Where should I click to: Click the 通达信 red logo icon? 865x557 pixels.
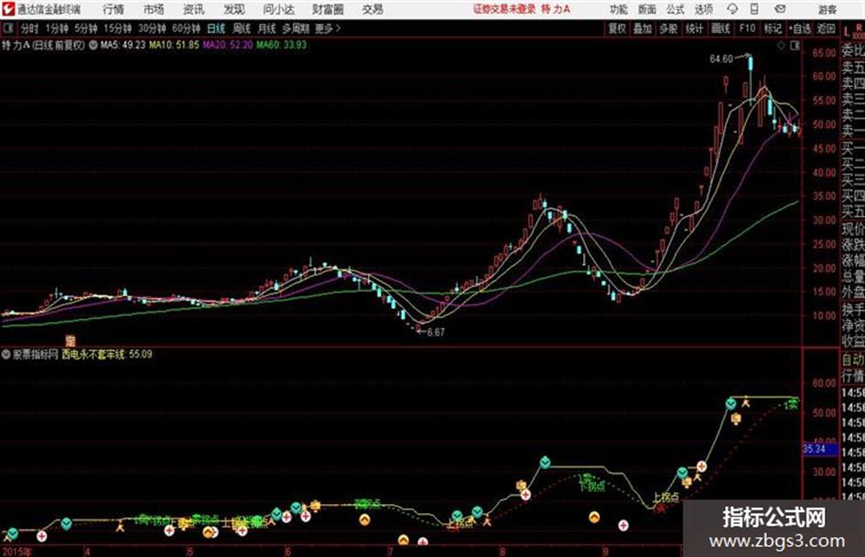point(7,9)
